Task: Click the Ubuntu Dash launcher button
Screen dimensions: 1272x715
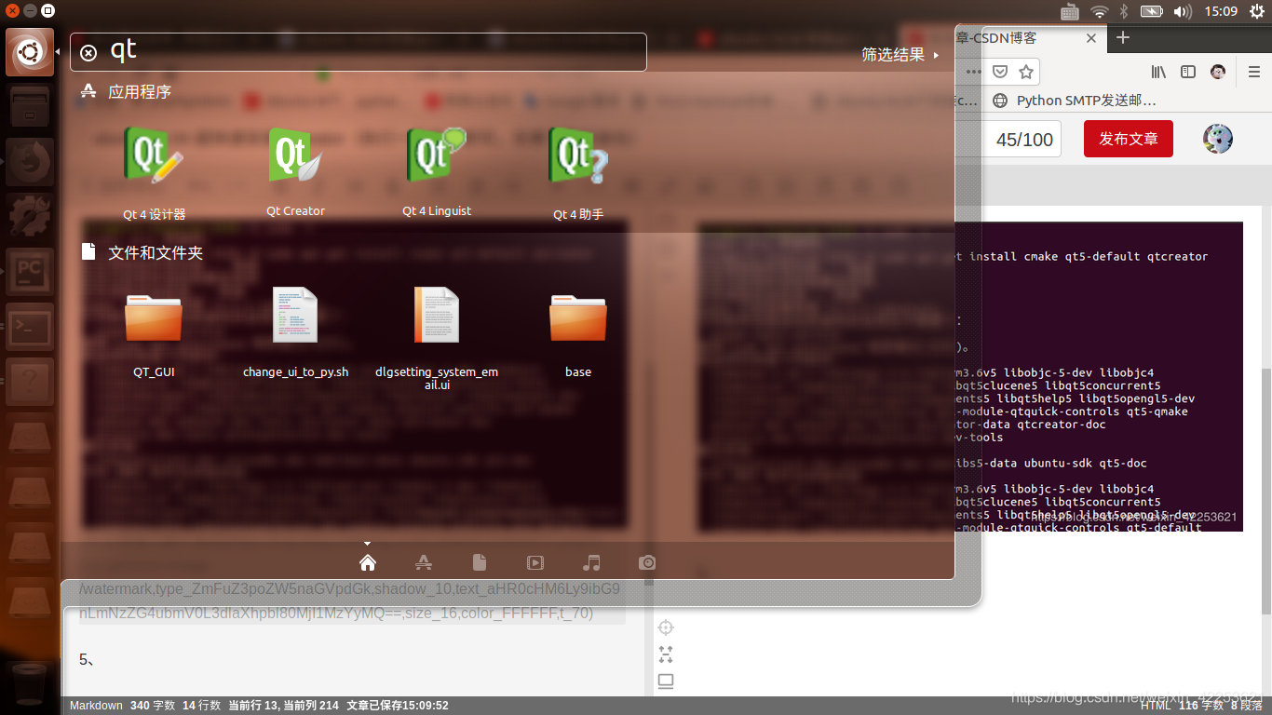Action: [30, 52]
